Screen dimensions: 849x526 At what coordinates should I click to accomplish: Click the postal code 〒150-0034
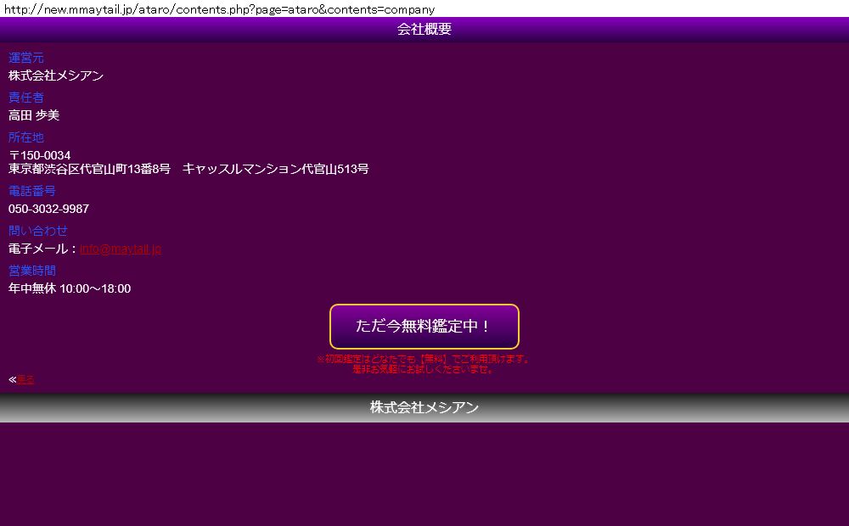pos(40,155)
